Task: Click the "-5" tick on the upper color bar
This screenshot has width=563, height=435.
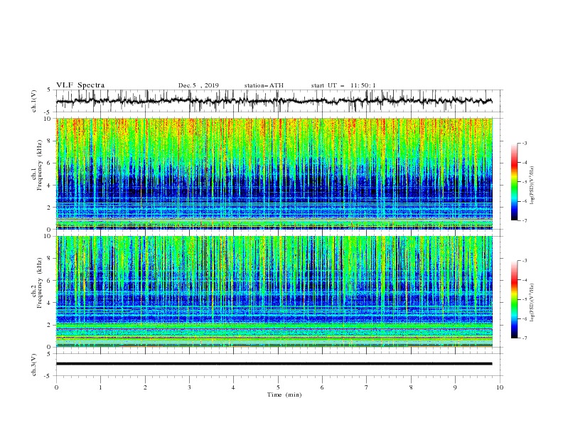Action: pyautogui.click(x=524, y=182)
